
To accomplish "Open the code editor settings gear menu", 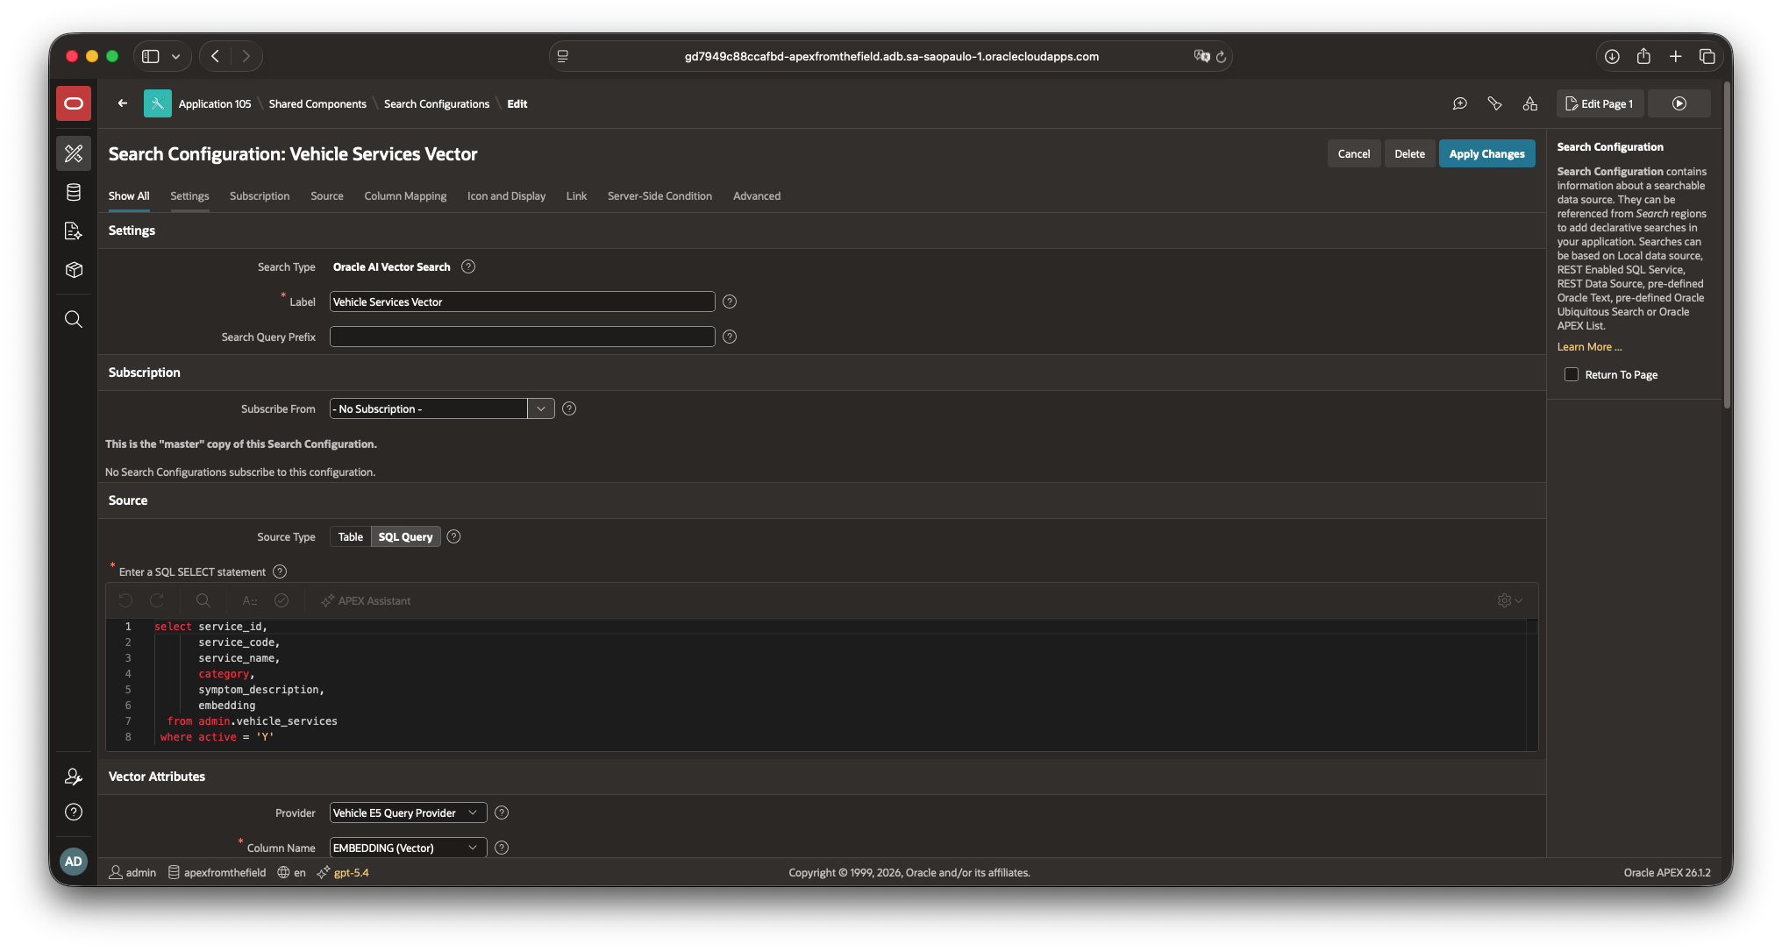I will pyautogui.click(x=1509, y=600).
